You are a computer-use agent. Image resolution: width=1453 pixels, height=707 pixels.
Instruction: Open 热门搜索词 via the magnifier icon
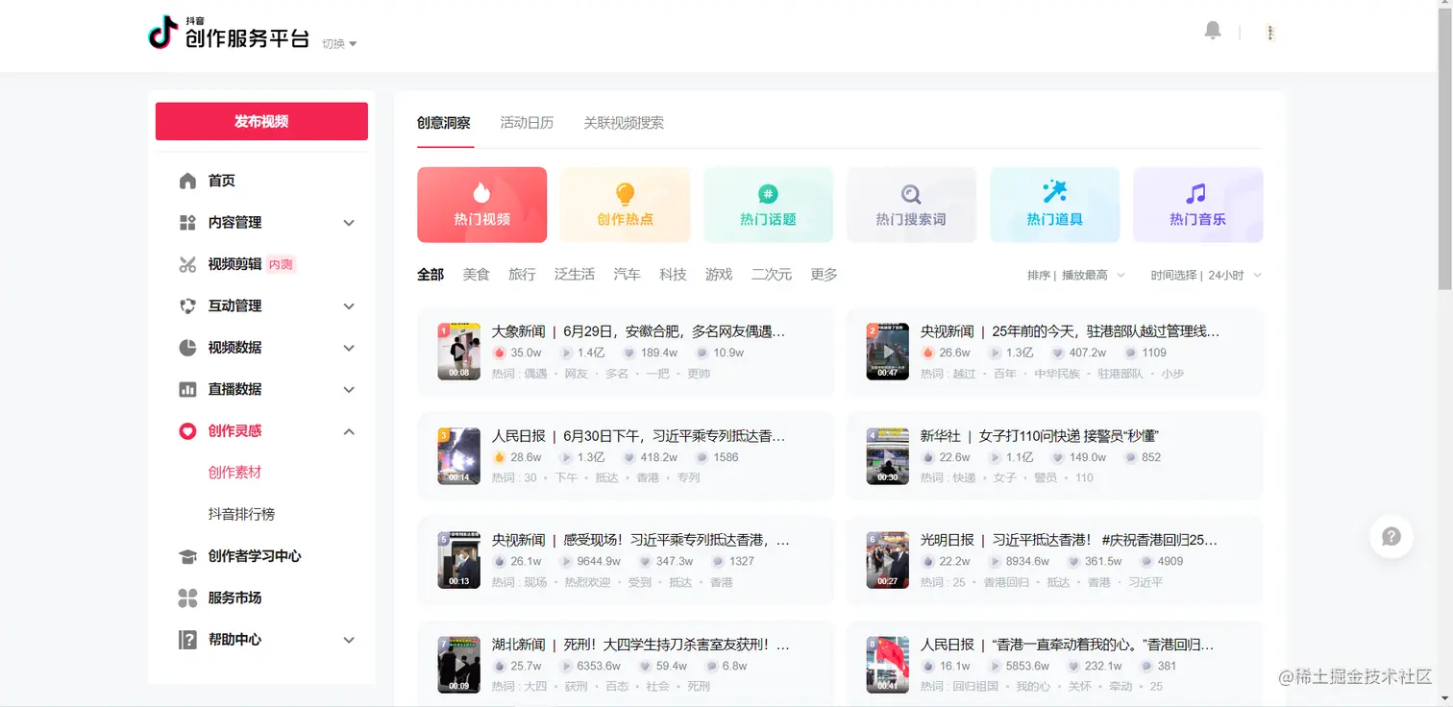pos(911,195)
